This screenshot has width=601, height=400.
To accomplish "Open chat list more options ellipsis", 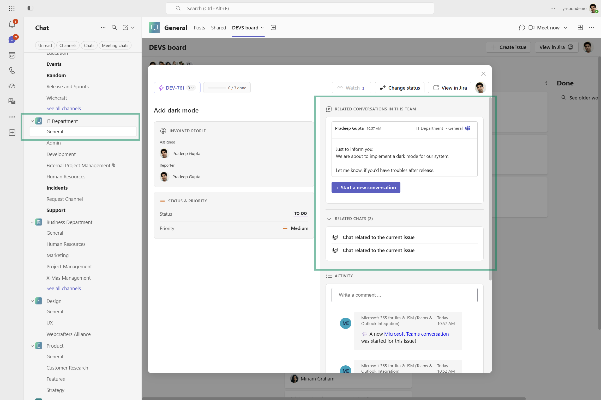I will click(x=103, y=27).
